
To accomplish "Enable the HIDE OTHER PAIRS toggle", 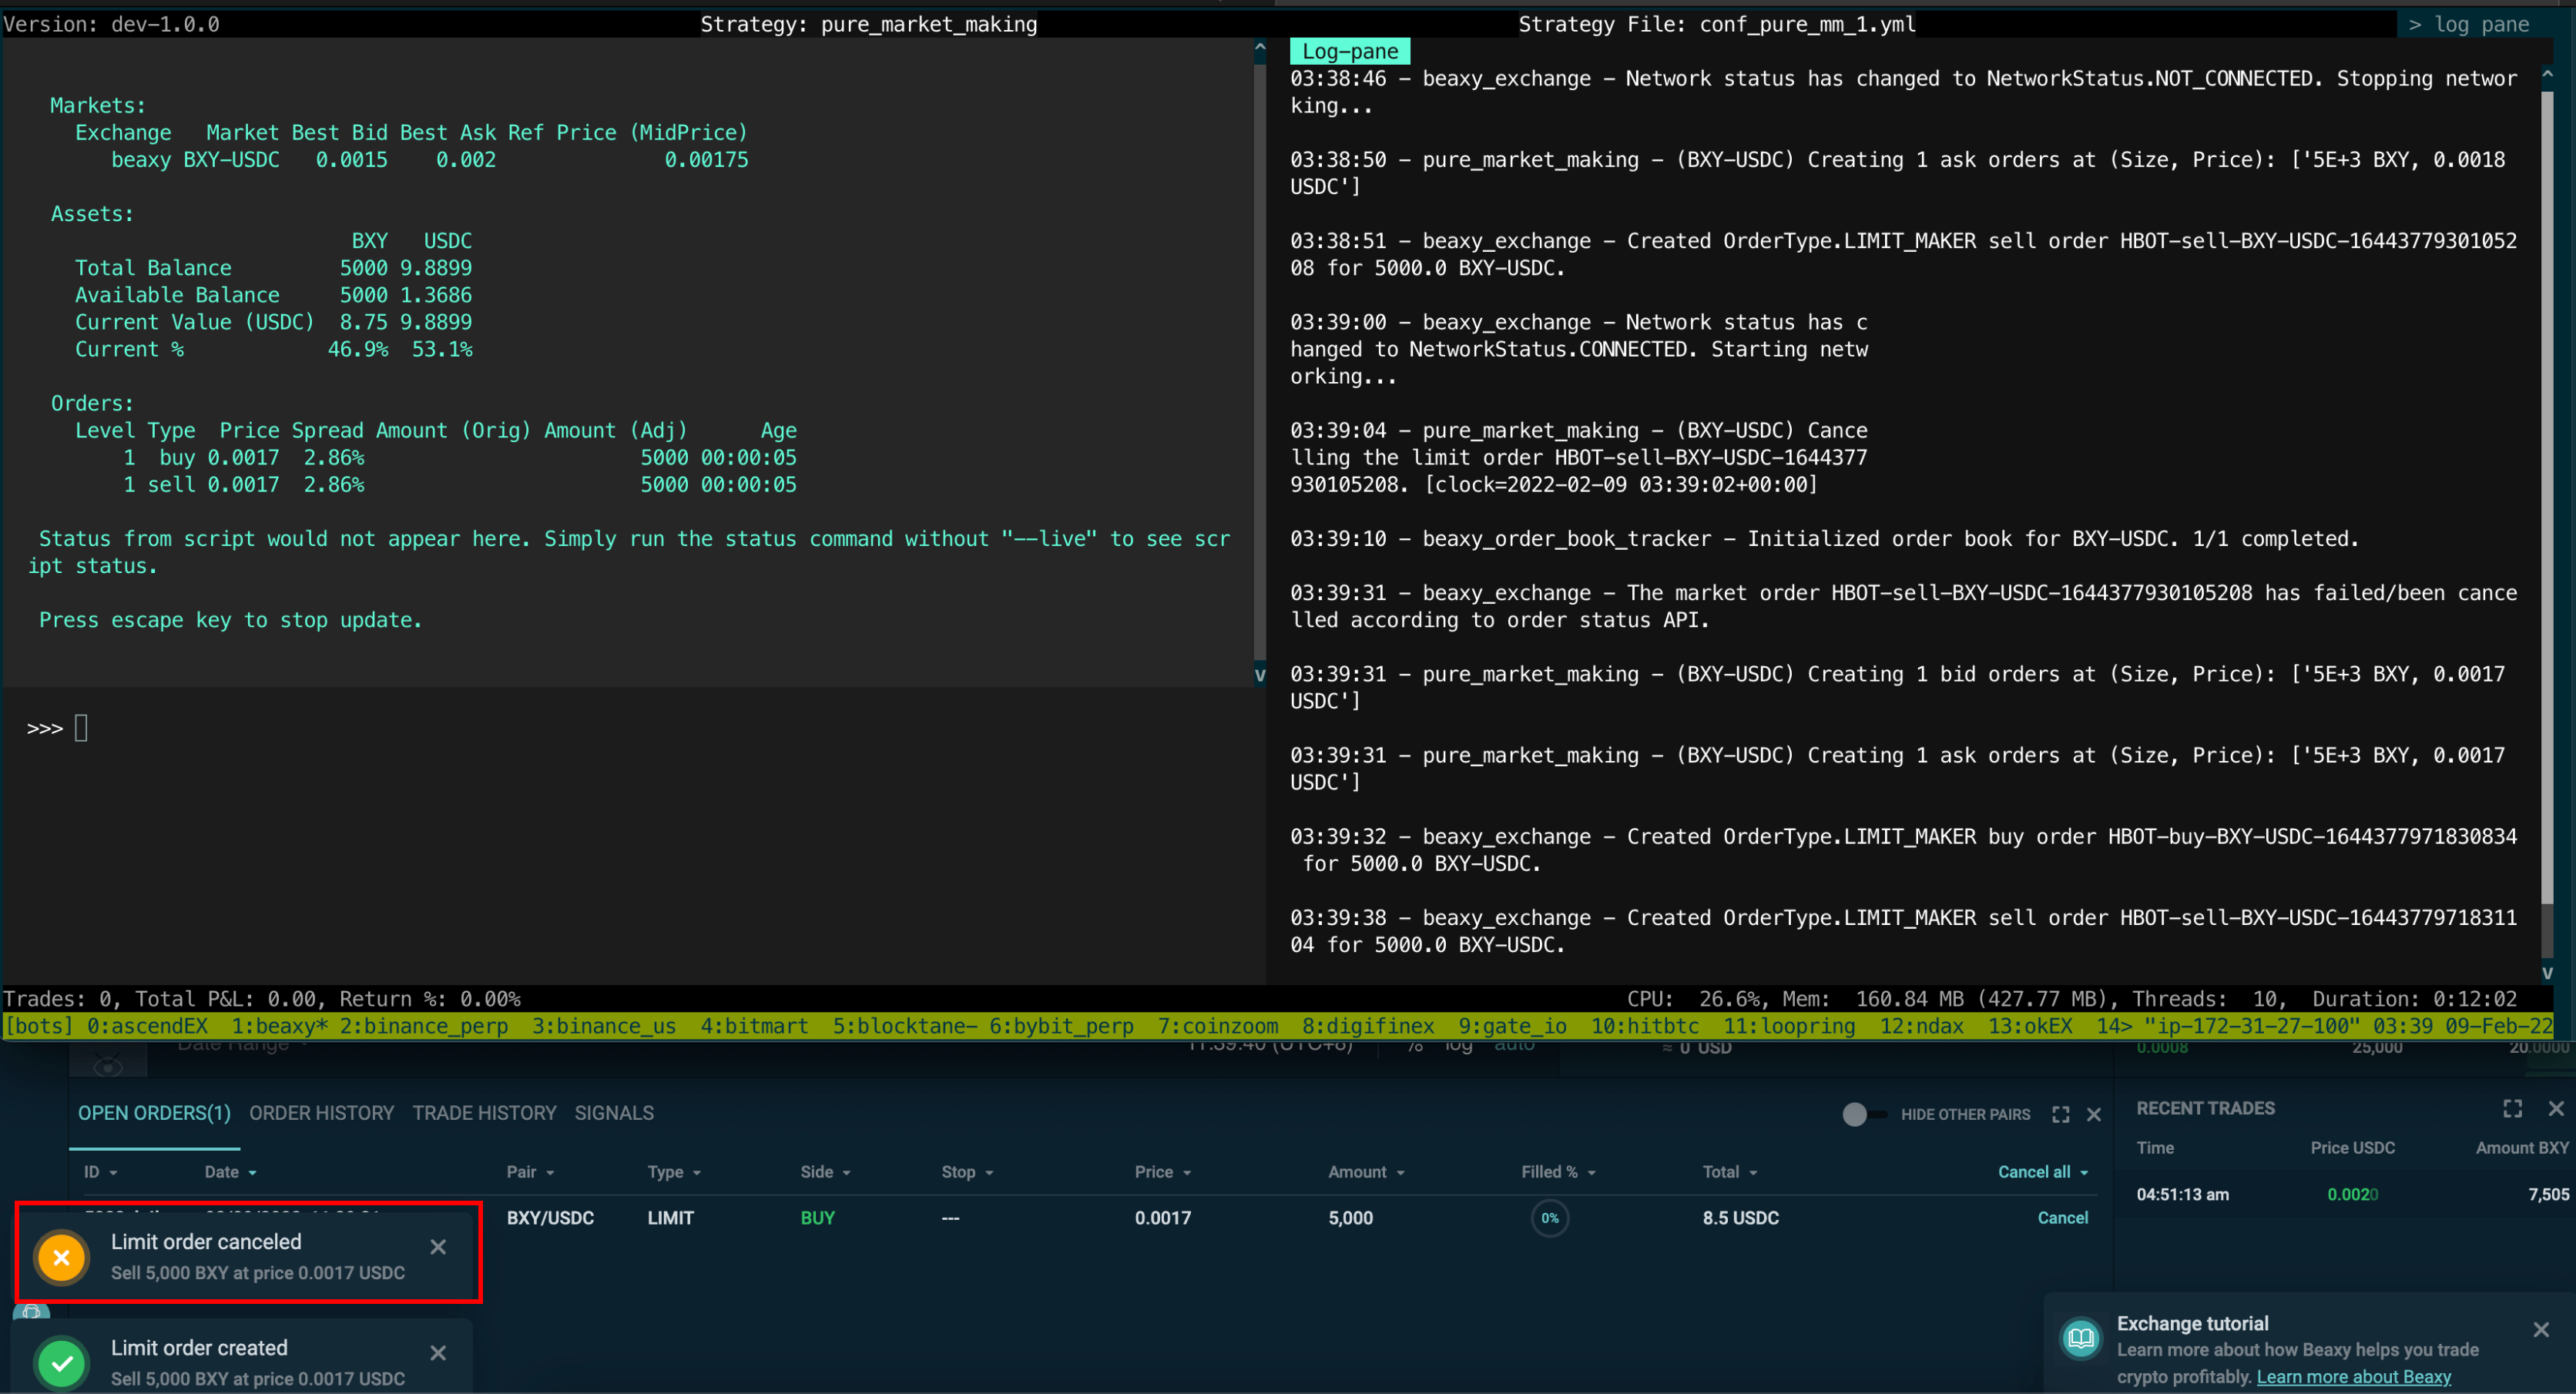I will click(1856, 1114).
